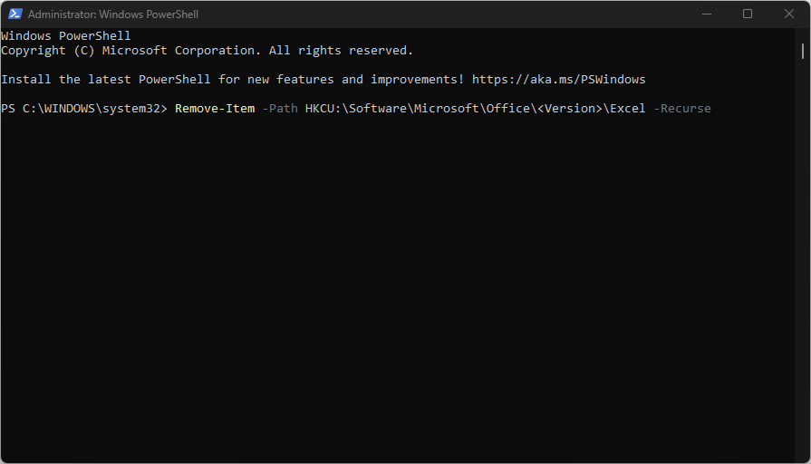Click the "Windows PowerShell" header line

point(65,36)
